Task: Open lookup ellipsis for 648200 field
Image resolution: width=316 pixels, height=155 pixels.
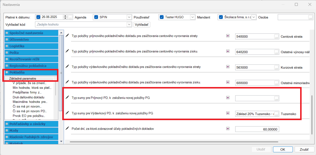Action: pos(277,52)
